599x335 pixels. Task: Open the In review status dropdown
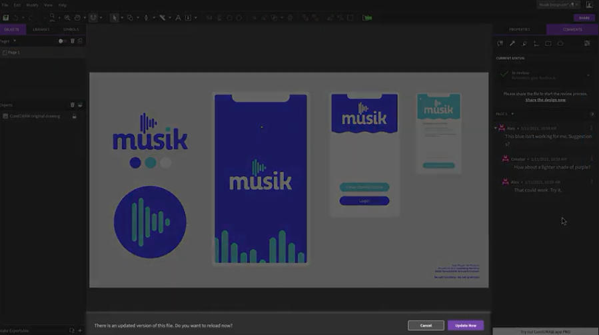(588, 75)
